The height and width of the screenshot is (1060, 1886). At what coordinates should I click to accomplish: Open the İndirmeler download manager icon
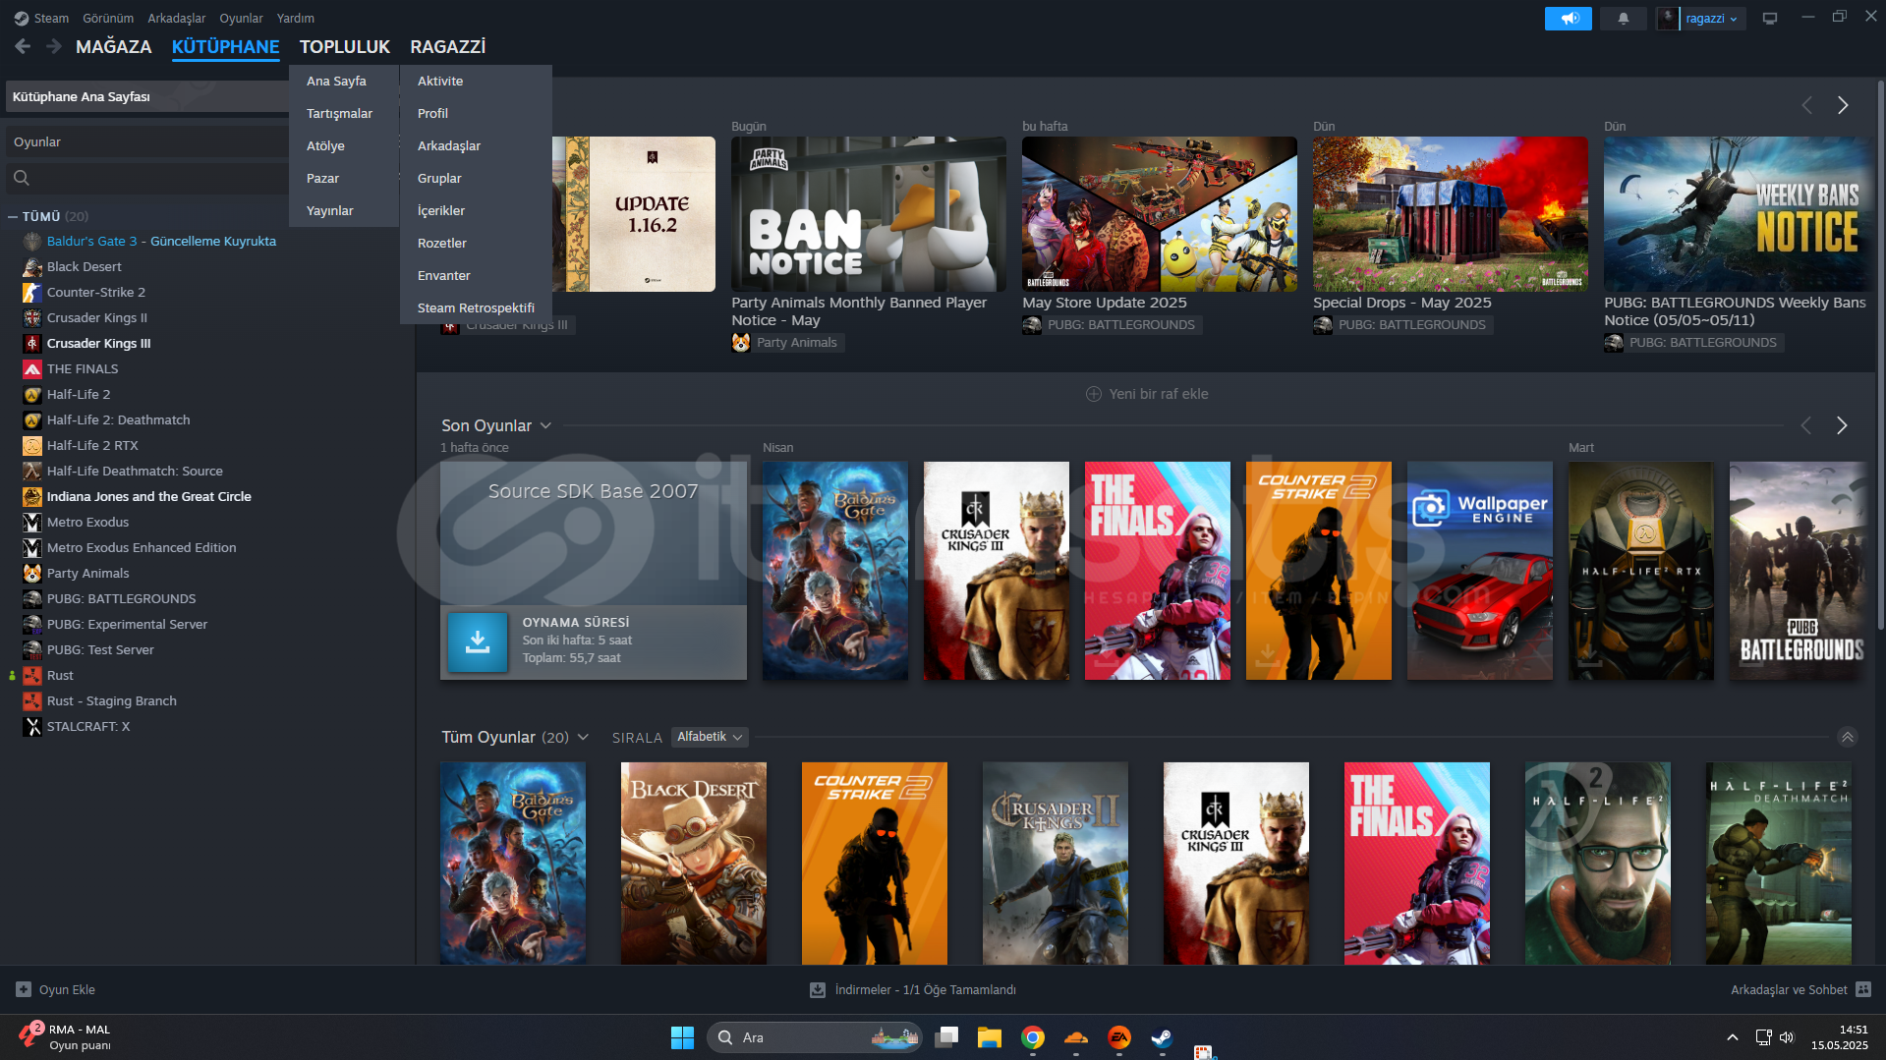coord(817,990)
